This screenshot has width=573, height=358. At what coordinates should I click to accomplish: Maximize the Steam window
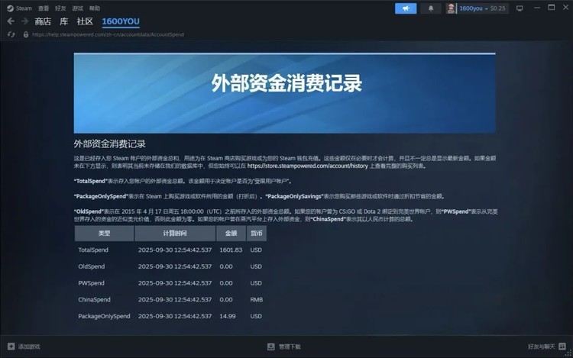pos(552,8)
